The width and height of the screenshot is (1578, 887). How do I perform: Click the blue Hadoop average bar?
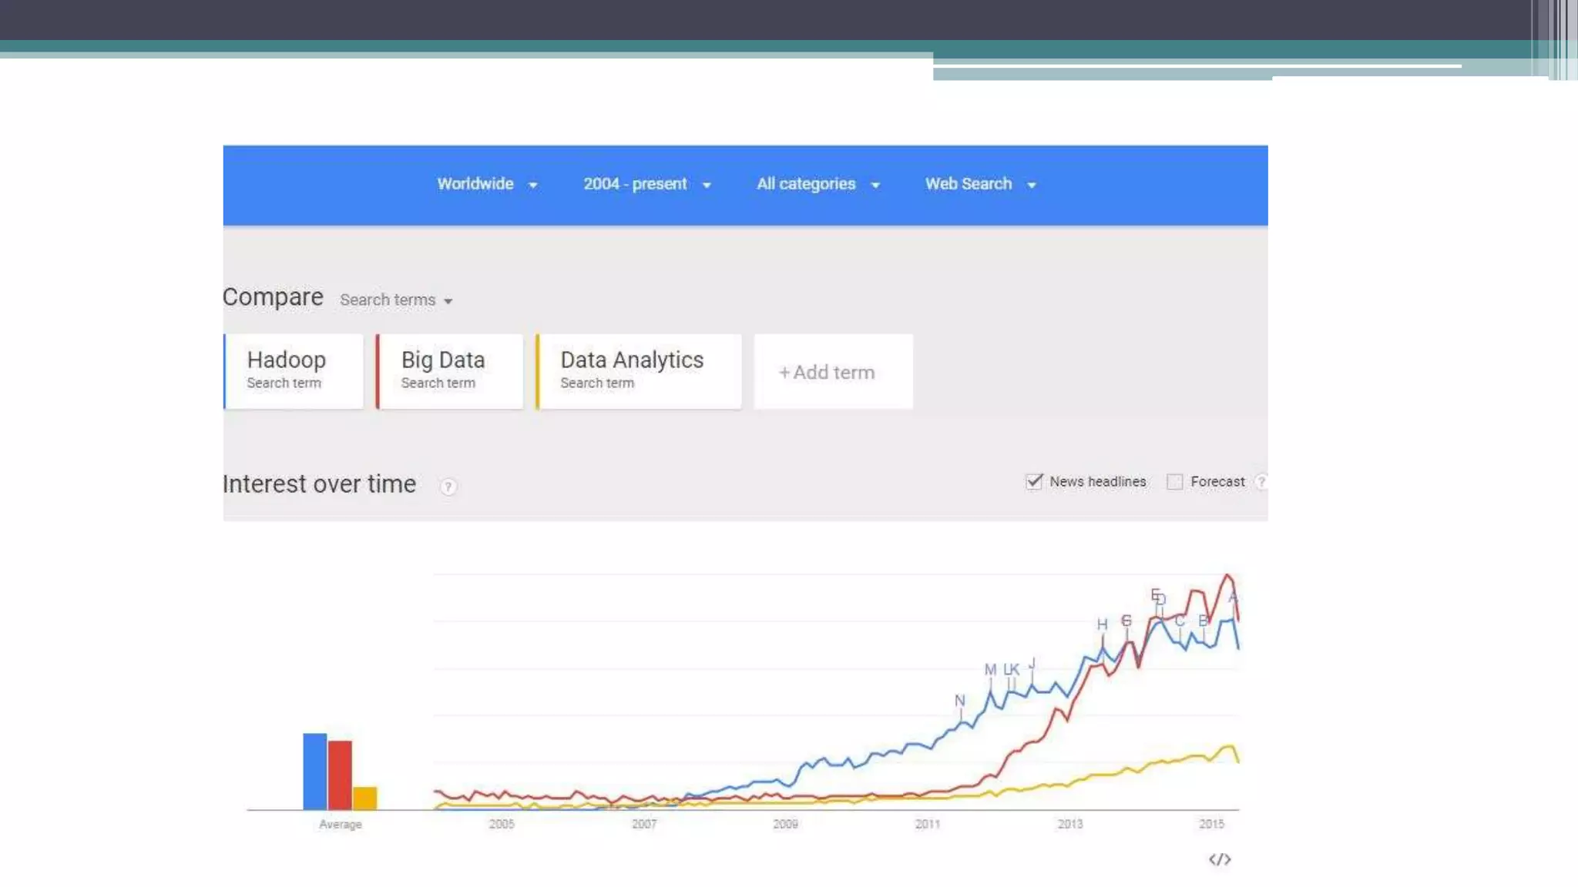point(314,771)
